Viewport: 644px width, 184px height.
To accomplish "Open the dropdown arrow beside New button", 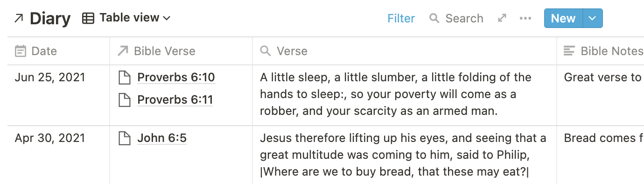I will pyautogui.click(x=593, y=18).
